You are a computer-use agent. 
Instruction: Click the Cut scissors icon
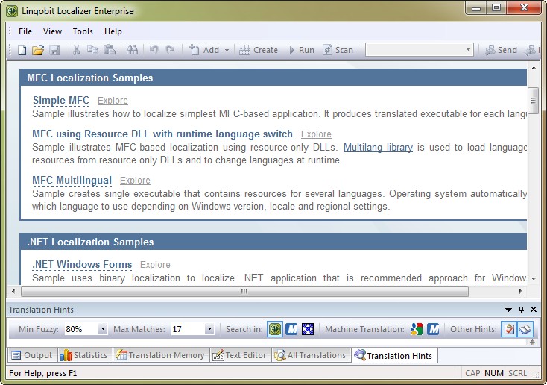76,50
